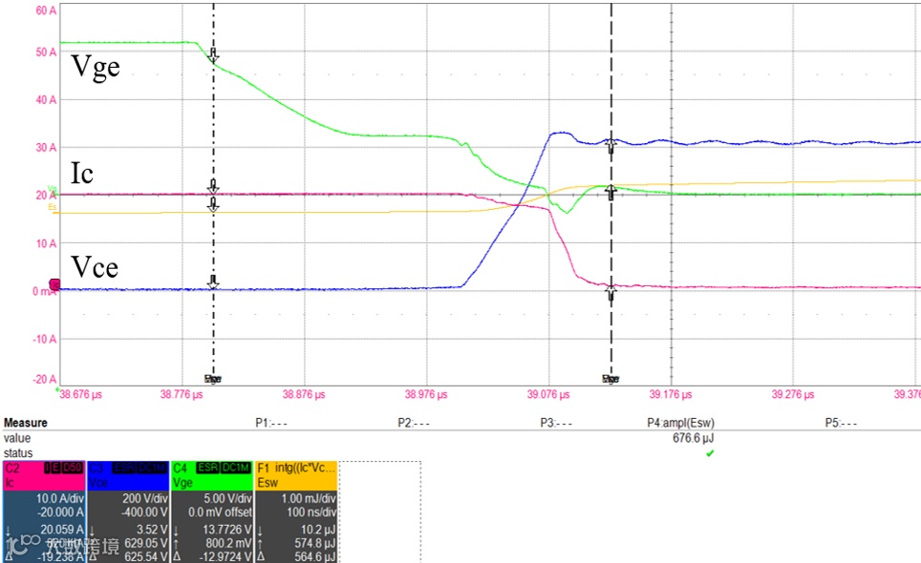Click the 3.52 V cursor reading
Viewport: 921px width, 563px height.
[x=152, y=529]
